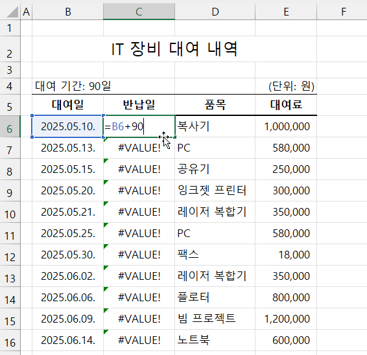The height and width of the screenshot is (355, 367).
Task: Select row 5 header
Action: pyautogui.click(x=10, y=105)
